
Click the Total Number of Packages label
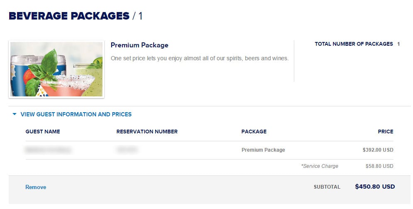click(x=354, y=44)
